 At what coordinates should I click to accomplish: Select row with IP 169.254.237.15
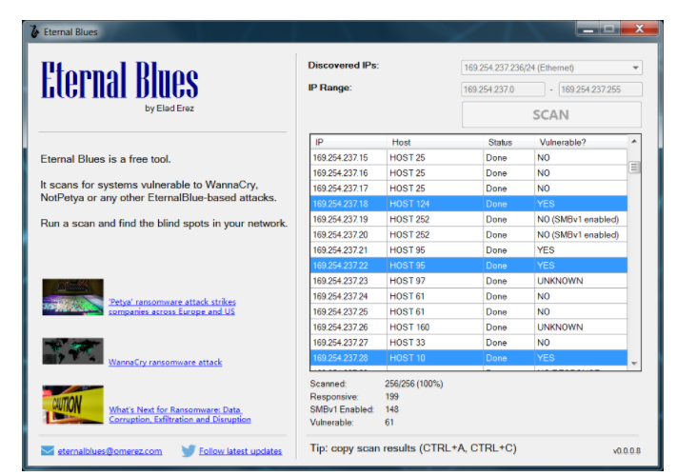(469, 158)
